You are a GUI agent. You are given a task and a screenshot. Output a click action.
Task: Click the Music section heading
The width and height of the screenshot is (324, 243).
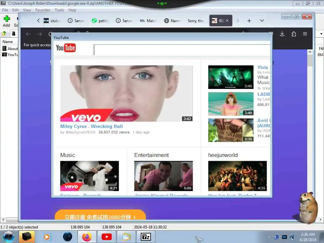tap(68, 155)
